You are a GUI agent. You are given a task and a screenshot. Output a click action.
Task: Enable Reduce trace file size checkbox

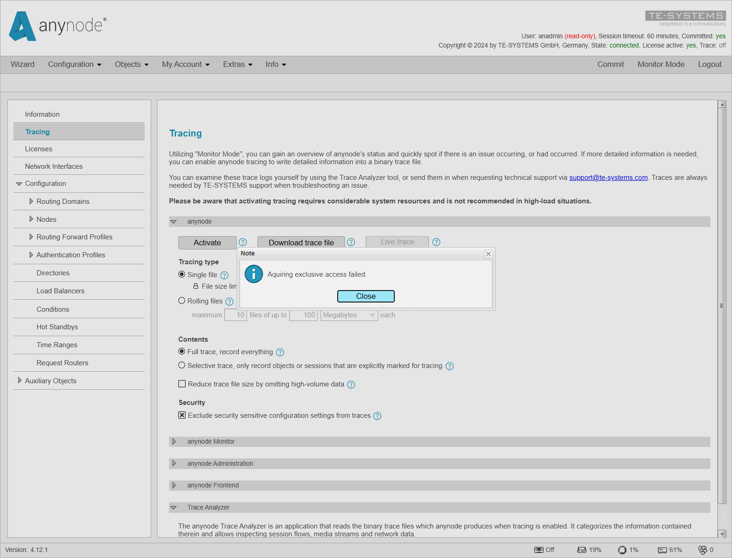tap(182, 384)
